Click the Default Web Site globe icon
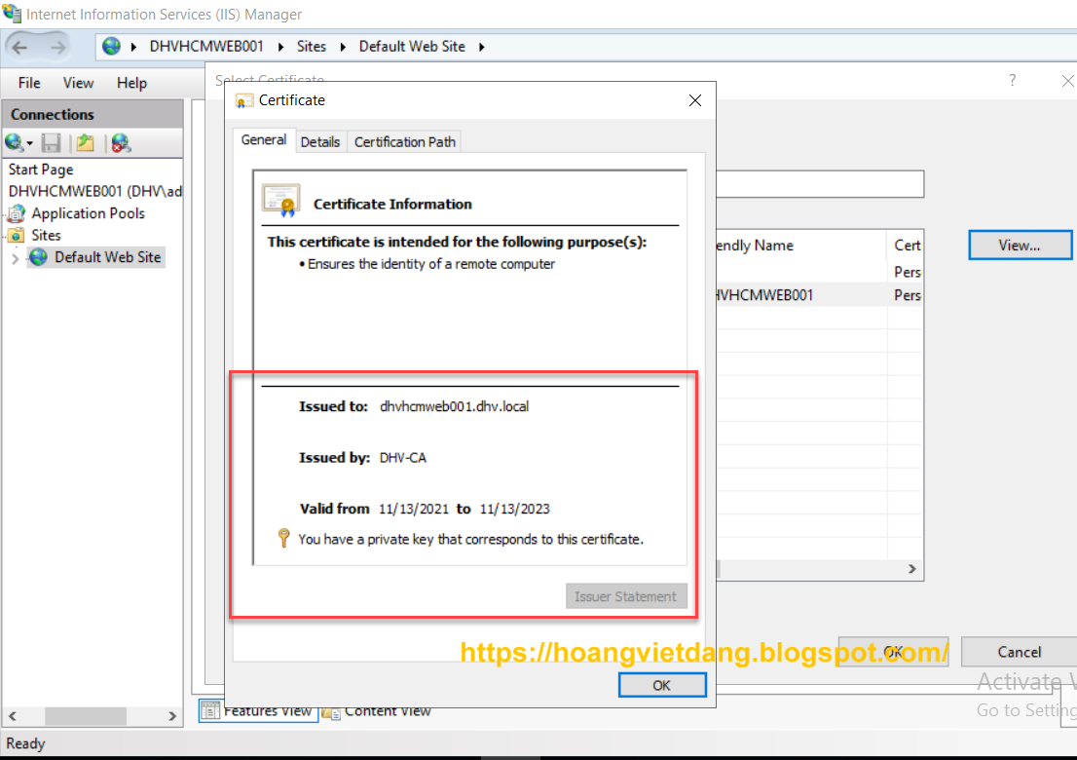 39,257
